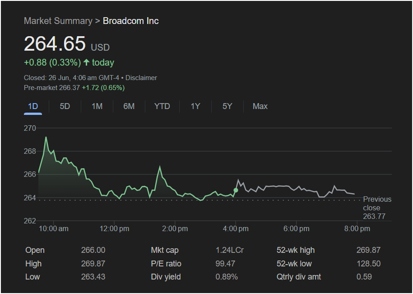The image size is (413, 294).
Task: Click the USD currency label
Action: click(100, 47)
